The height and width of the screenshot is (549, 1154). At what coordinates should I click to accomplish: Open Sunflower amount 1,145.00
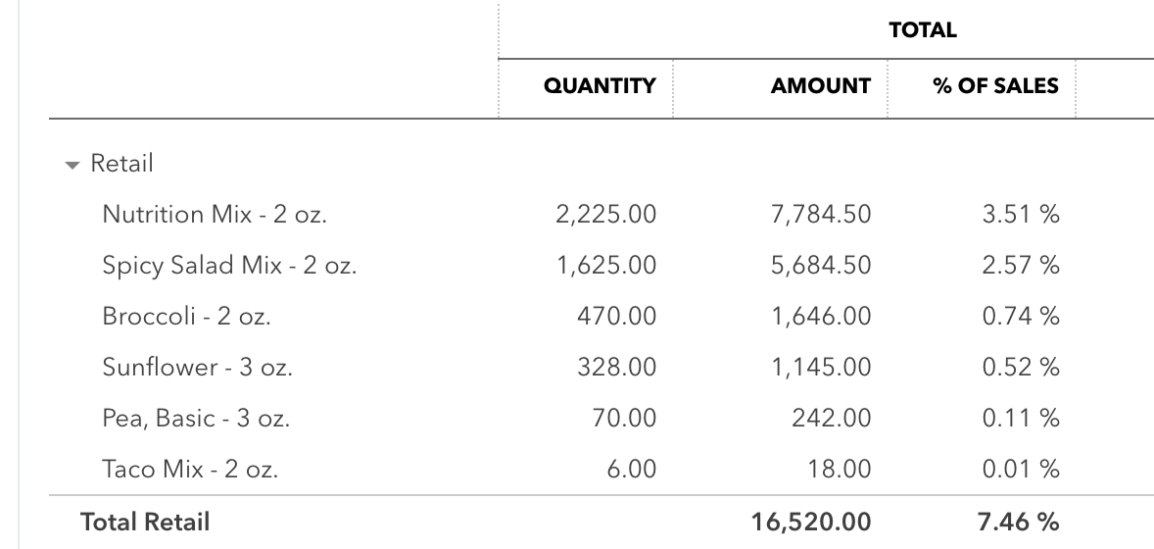pyautogui.click(x=821, y=368)
